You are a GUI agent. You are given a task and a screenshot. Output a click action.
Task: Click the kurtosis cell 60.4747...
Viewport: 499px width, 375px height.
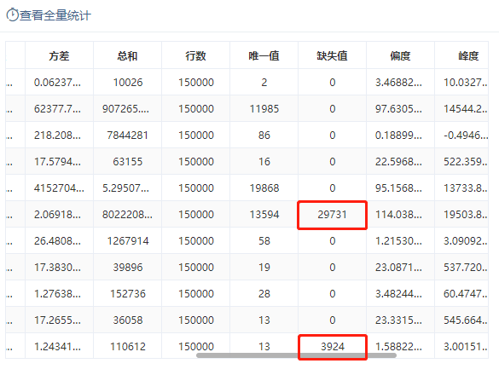click(465, 293)
